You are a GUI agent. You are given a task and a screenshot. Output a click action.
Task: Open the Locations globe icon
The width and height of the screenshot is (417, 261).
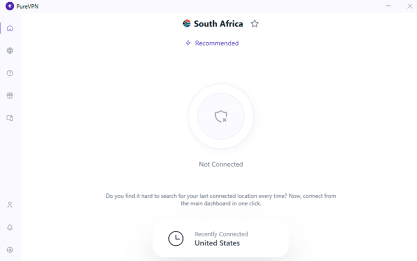(10, 51)
